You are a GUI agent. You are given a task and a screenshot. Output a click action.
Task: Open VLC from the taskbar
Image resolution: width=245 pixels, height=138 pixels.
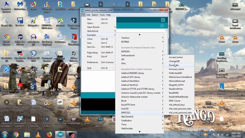[38, 135]
